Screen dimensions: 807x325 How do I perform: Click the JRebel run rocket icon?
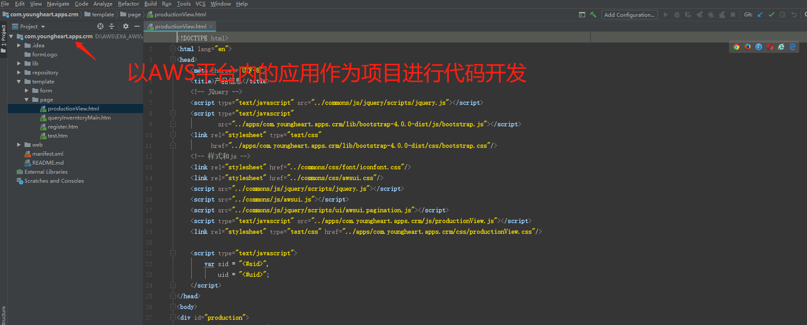click(699, 15)
